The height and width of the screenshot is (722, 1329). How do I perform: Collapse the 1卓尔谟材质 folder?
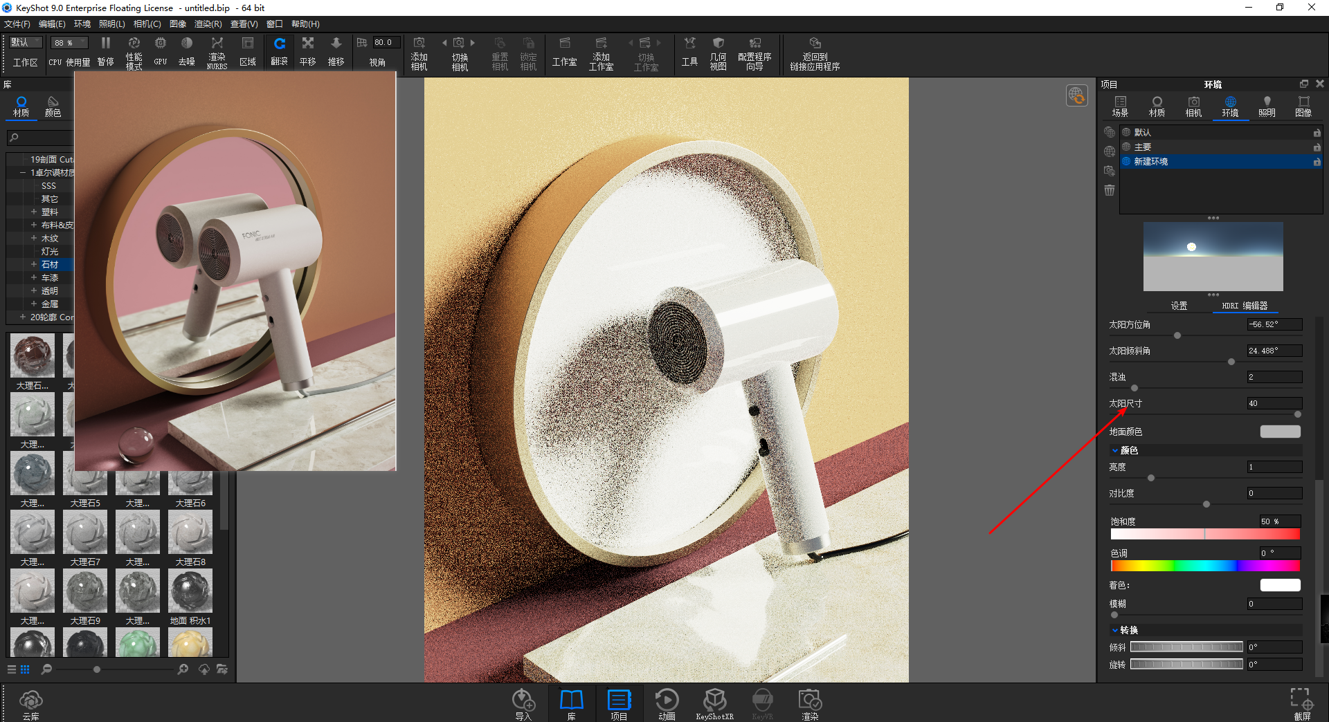click(x=23, y=172)
